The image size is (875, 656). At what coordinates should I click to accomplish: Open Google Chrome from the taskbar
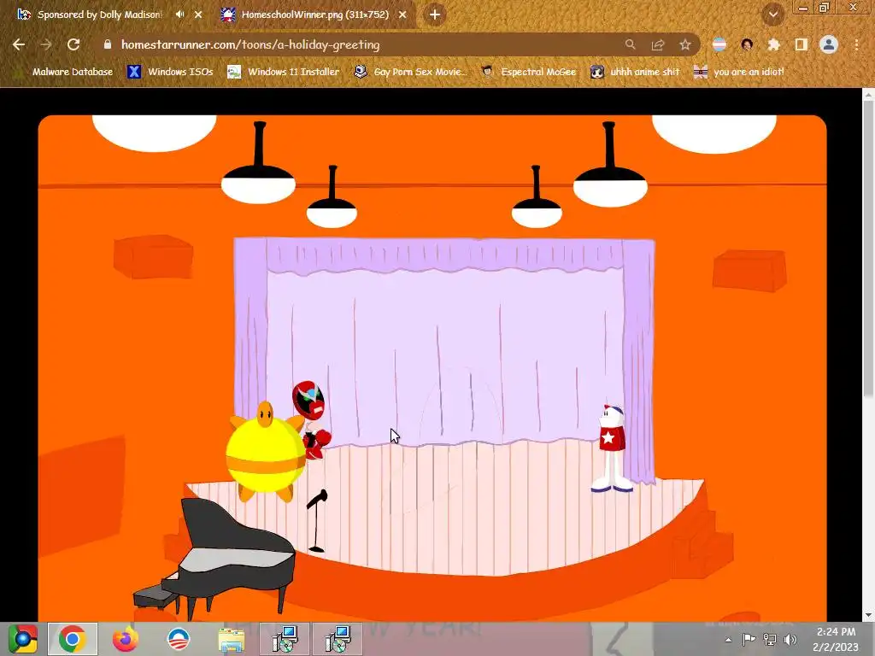tap(72, 639)
